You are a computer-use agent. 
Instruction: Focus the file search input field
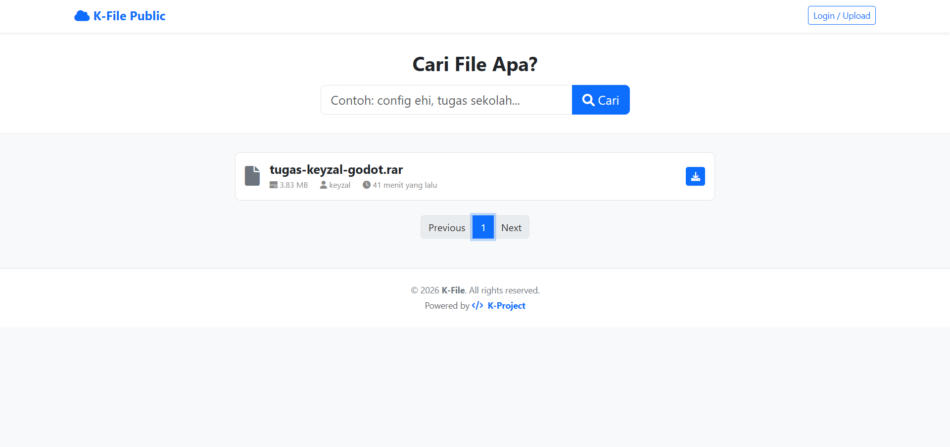pyautogui.click(x=446, y=100)
